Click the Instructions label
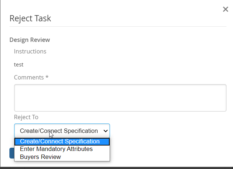This screenshot has height=169, width=233. click(x=30, y=51)
